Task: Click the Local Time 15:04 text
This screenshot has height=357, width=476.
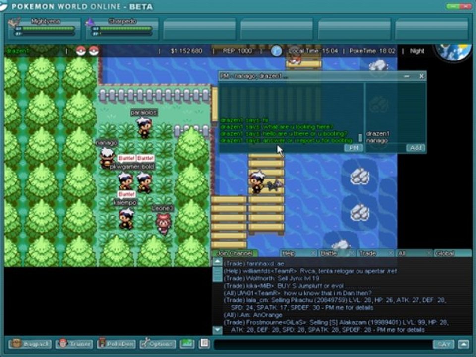Action: [x=313, y=51]
